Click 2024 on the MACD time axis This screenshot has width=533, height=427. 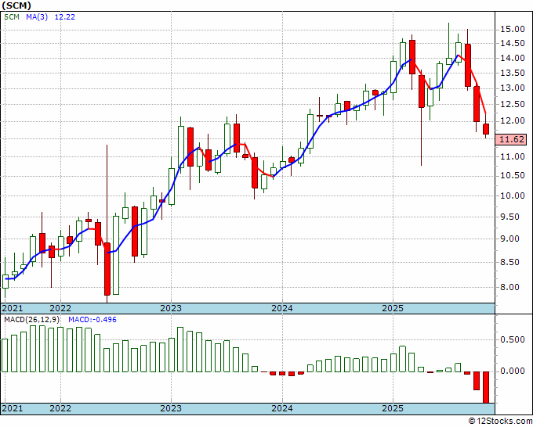coord(282,408)
